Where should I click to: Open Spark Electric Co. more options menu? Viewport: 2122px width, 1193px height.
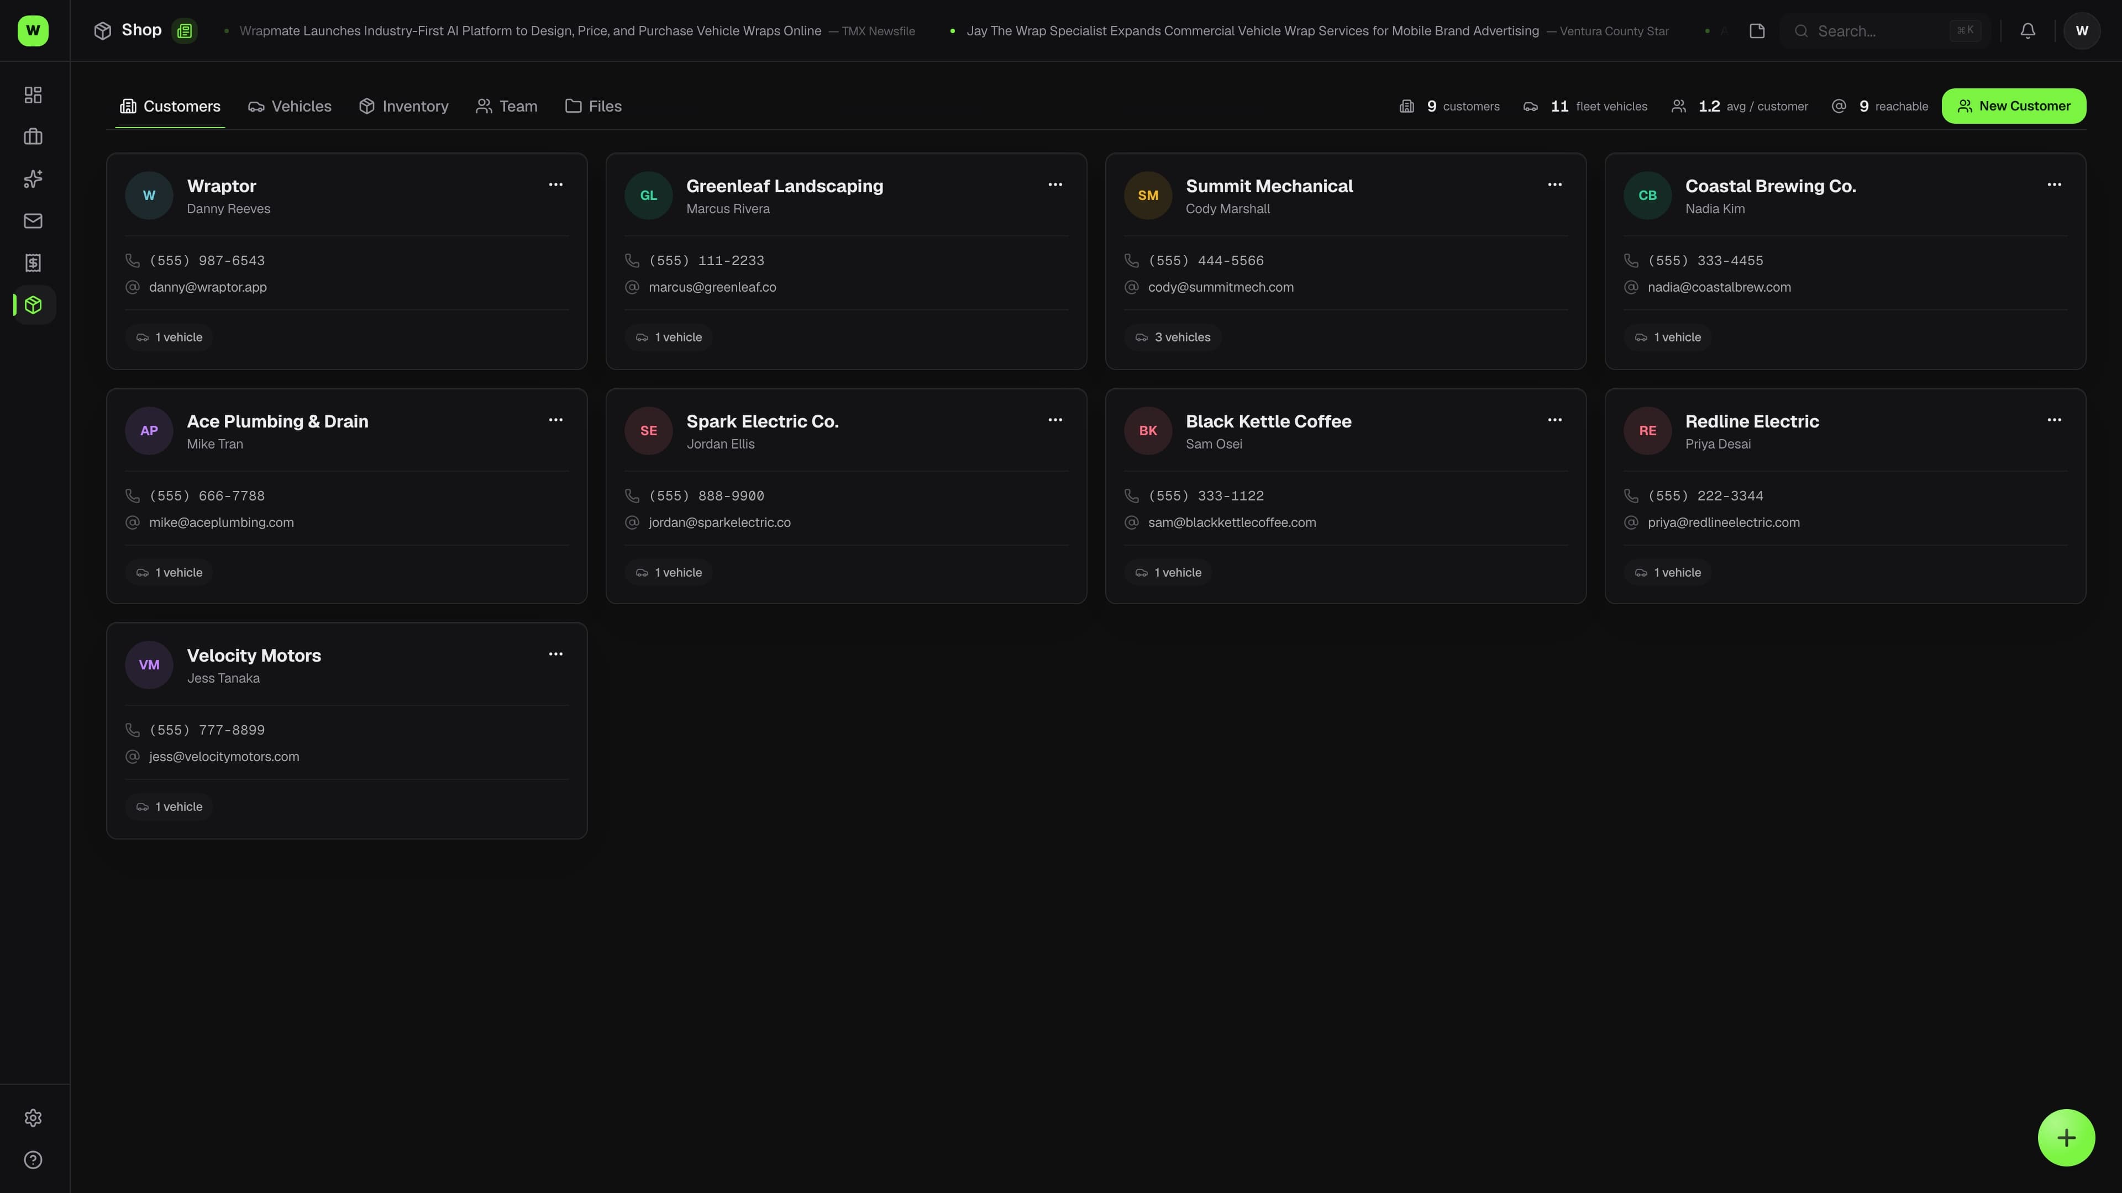(x=1055, y=420)
